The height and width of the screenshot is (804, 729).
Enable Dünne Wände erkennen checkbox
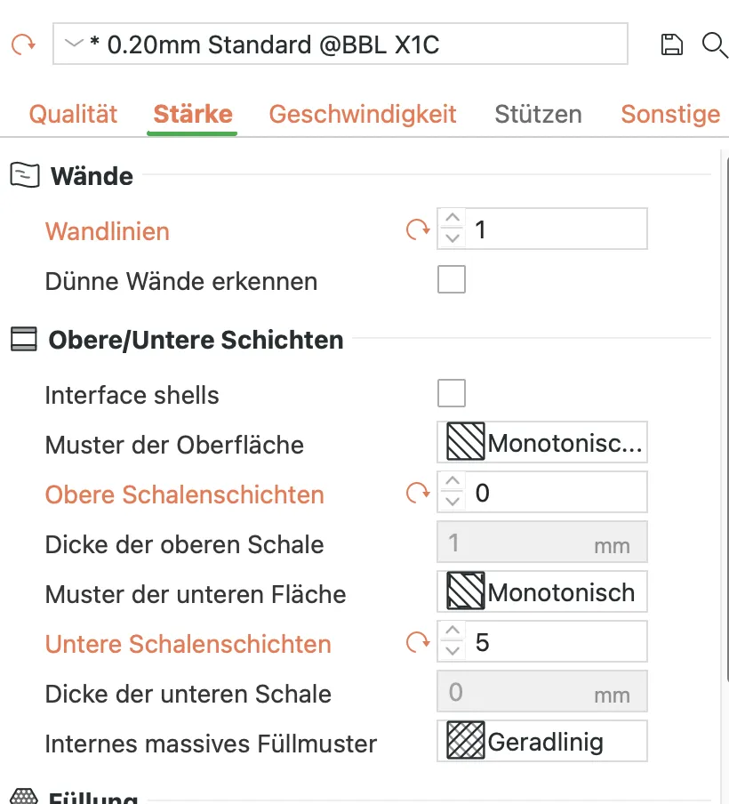click(452, 279)
